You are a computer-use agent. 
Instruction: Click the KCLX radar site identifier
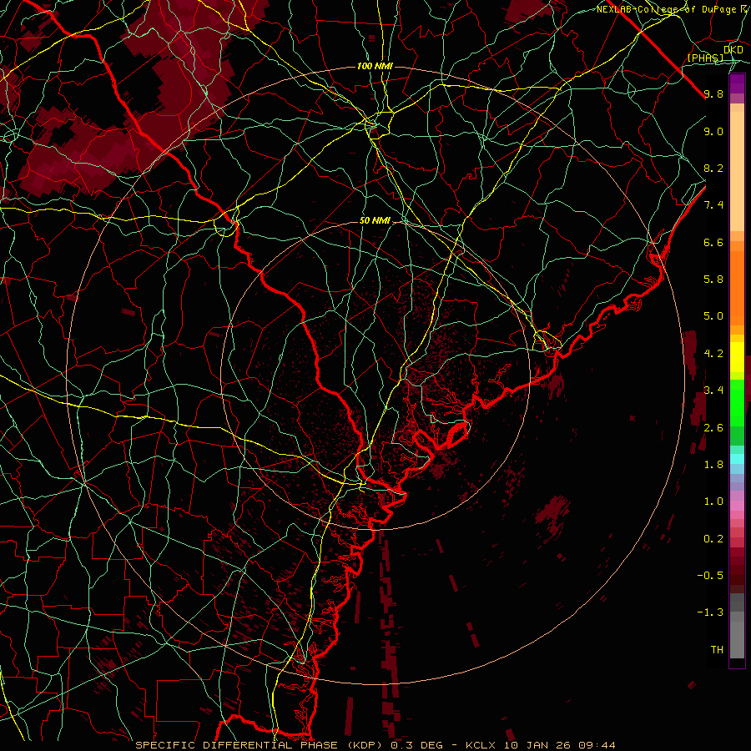481,745
